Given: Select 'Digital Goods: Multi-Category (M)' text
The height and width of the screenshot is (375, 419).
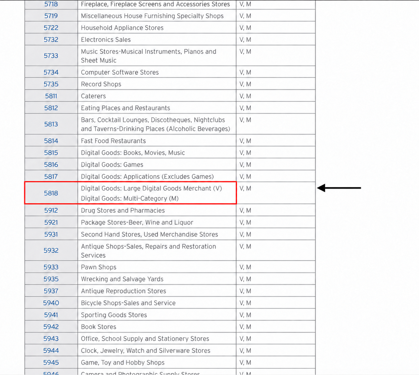Looking at the screenshot, I should (130, 199).
